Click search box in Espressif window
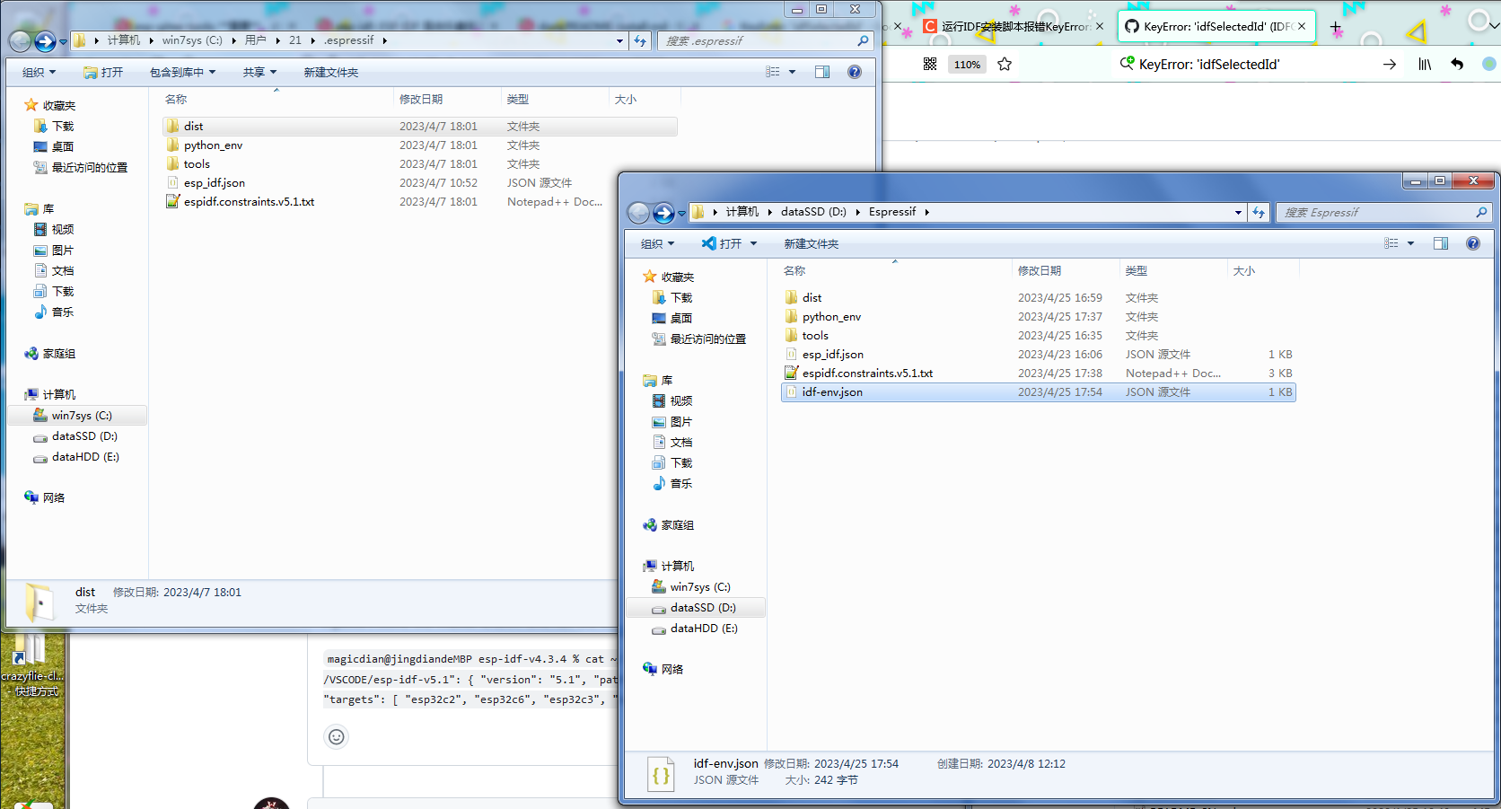Image resolution: width=1501 pixels, height=809 pixels. click(x=1383, y=213)
